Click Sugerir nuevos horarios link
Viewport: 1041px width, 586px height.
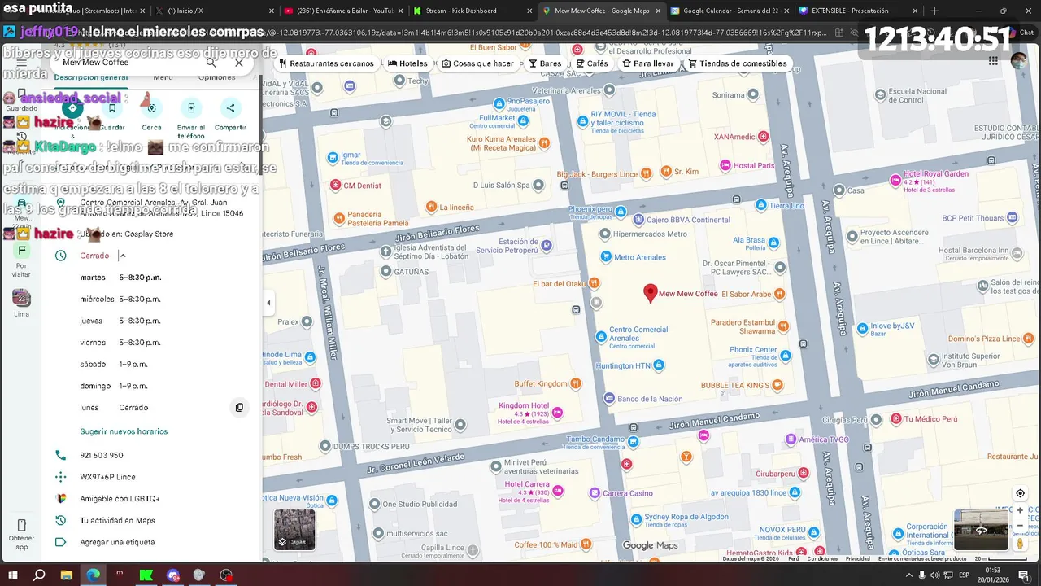(124, 431)
